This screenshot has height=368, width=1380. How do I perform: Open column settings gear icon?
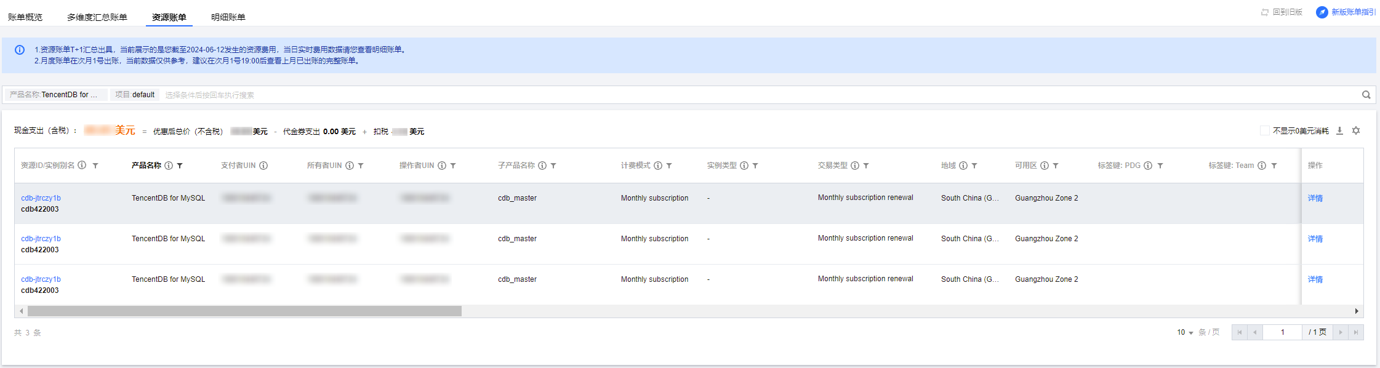tap(1356, 130)
